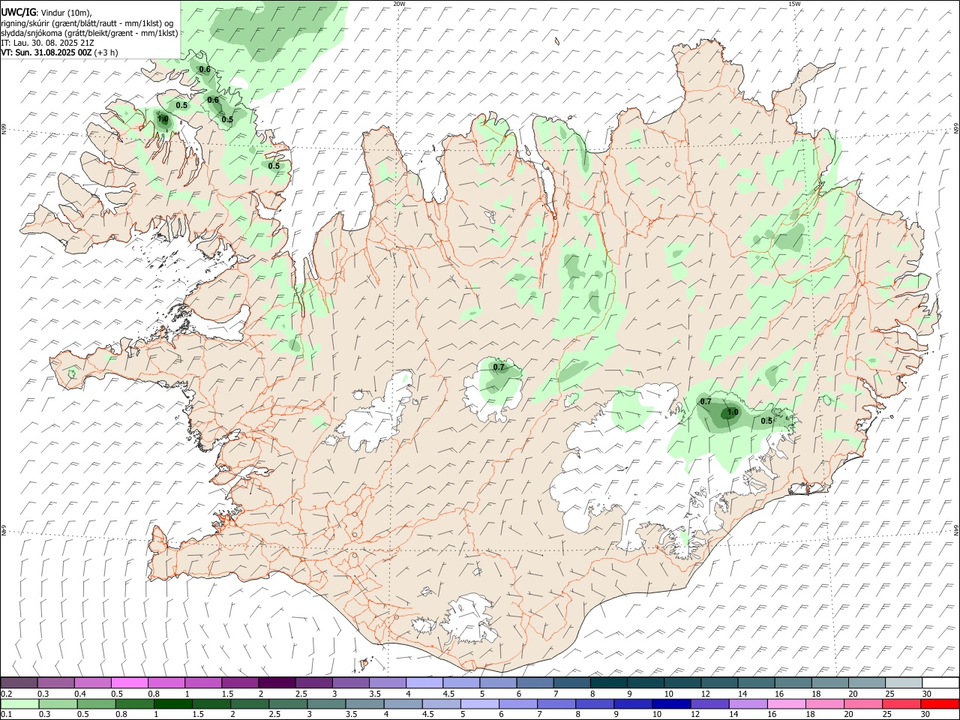Pick the darkest green 1–1.5 swatch
The image size is (960, 720).
click(x=172, y=703)
